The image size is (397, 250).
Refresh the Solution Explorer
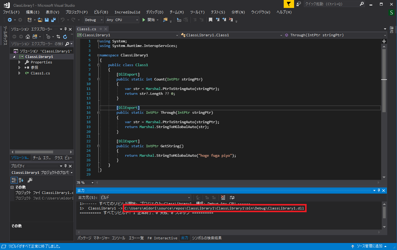(64, 36)
